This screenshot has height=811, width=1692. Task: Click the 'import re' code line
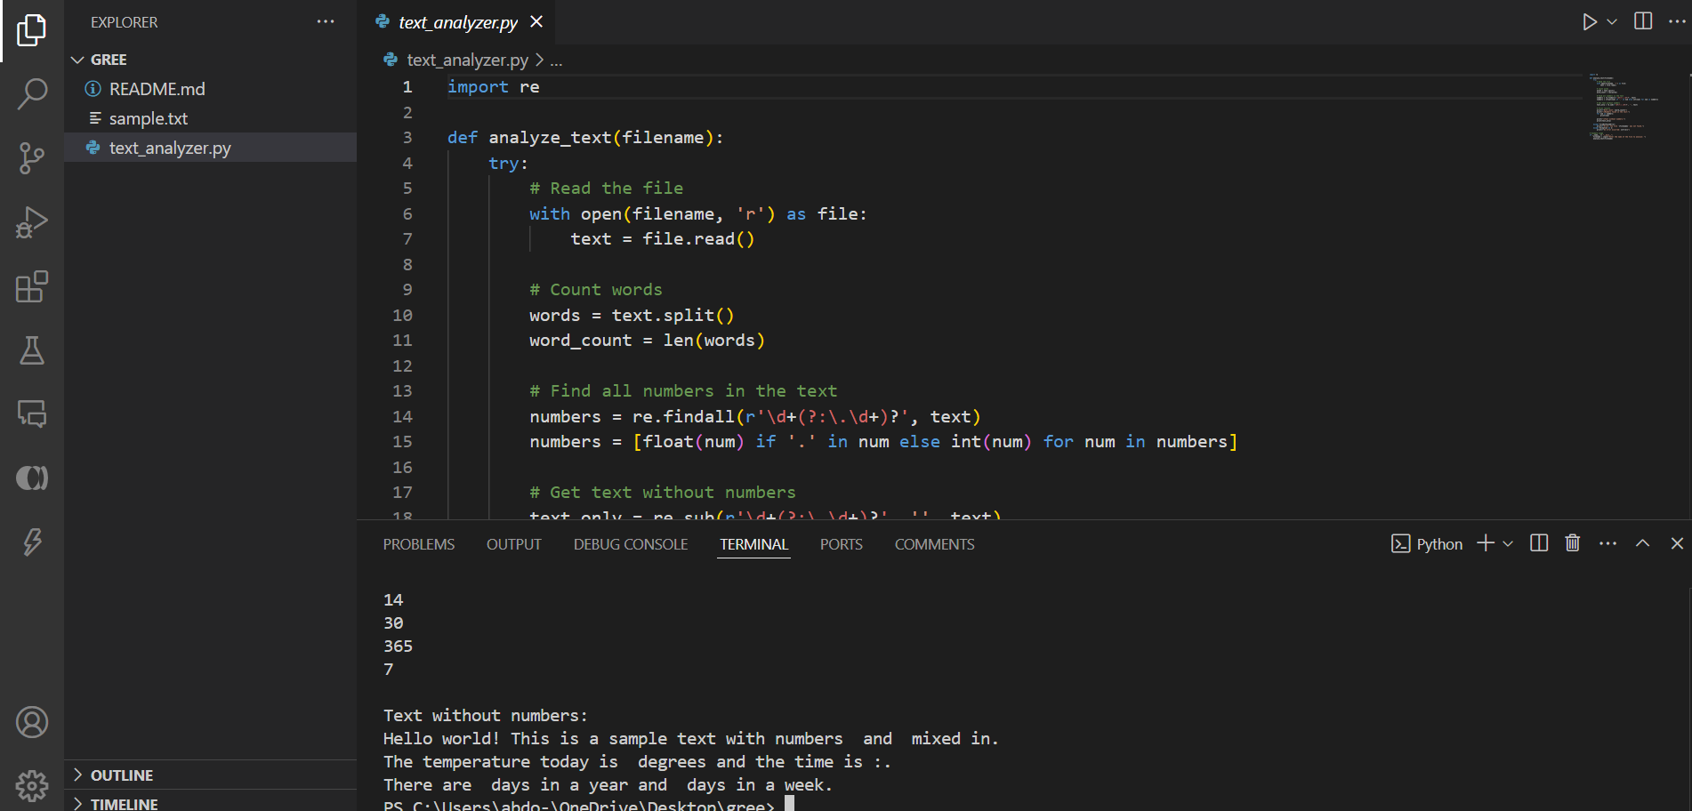[493, 86]
